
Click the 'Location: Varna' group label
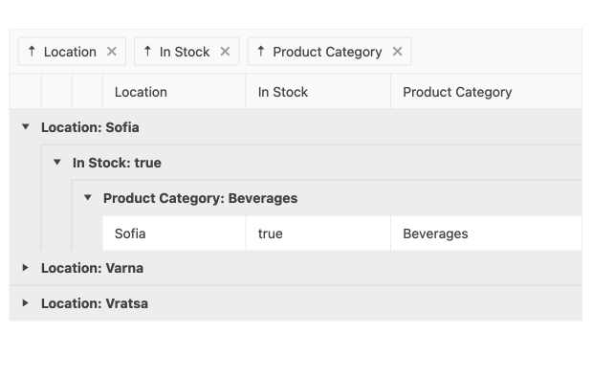pos(92,268)
